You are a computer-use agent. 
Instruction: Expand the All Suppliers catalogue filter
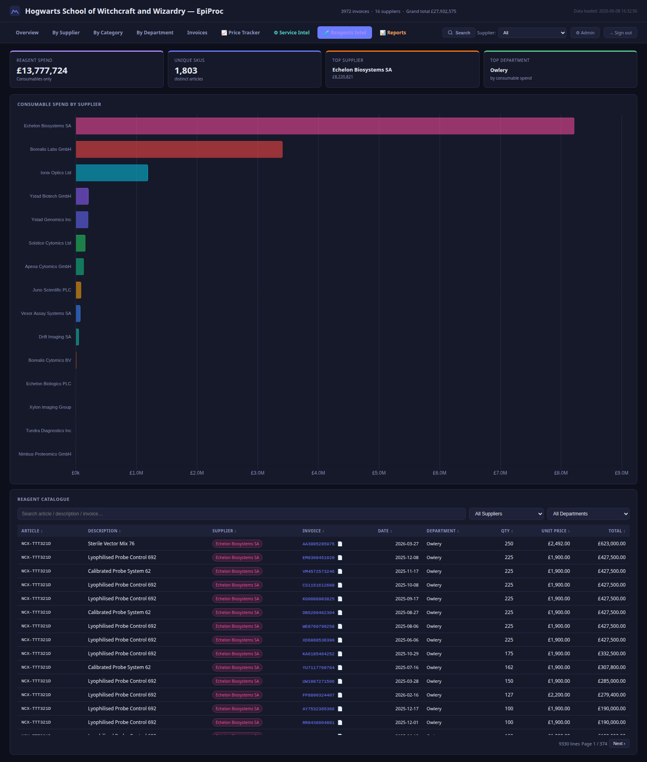(x=506, y=514)
